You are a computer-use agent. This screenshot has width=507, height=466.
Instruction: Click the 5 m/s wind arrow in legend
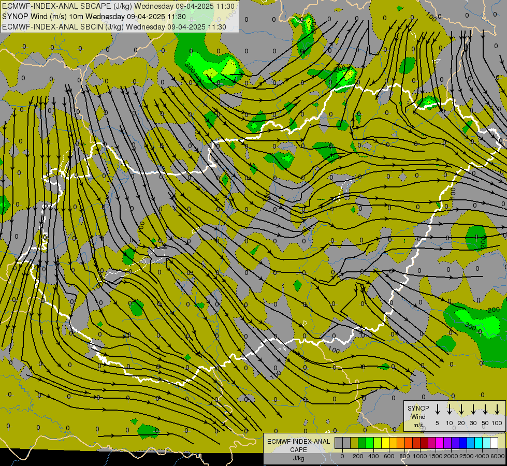[x=438, y=409]
